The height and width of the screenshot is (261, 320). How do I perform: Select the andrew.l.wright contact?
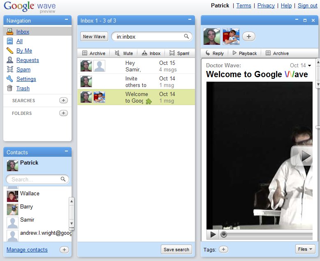tap(39, 236)
